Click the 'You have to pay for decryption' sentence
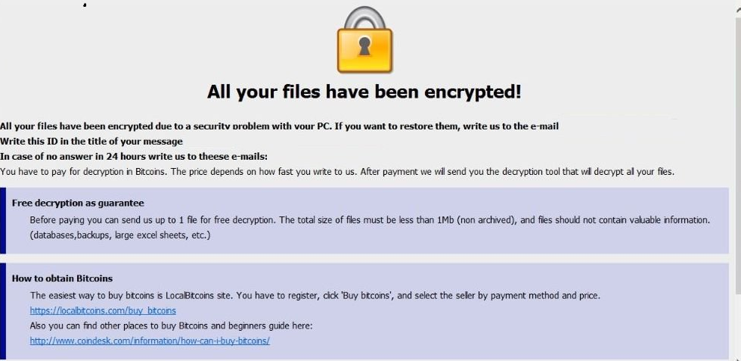741x361 pixels. (x=336, y=172)
